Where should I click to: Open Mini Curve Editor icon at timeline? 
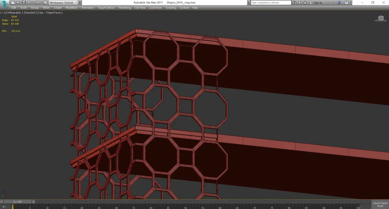coord(5,206)
